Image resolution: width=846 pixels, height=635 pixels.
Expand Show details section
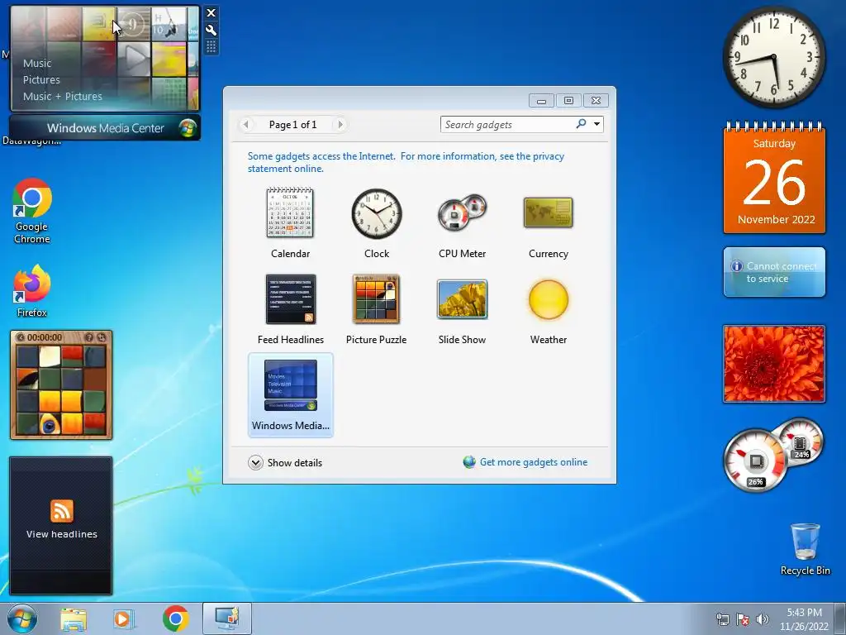pos(285,463)
